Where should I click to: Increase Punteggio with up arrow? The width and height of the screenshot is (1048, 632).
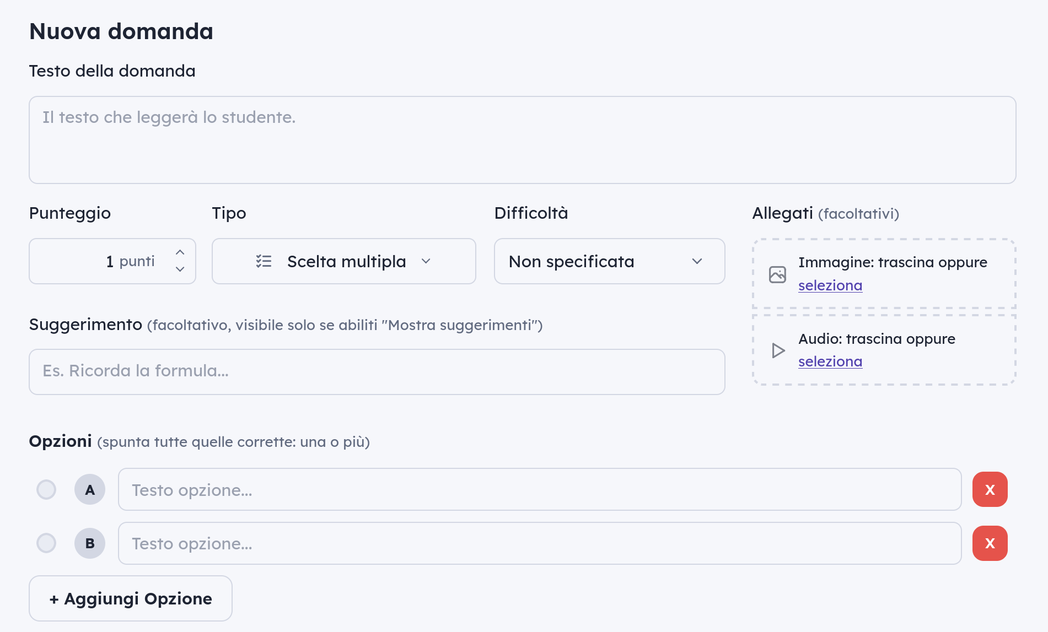(x=180, y=252)
